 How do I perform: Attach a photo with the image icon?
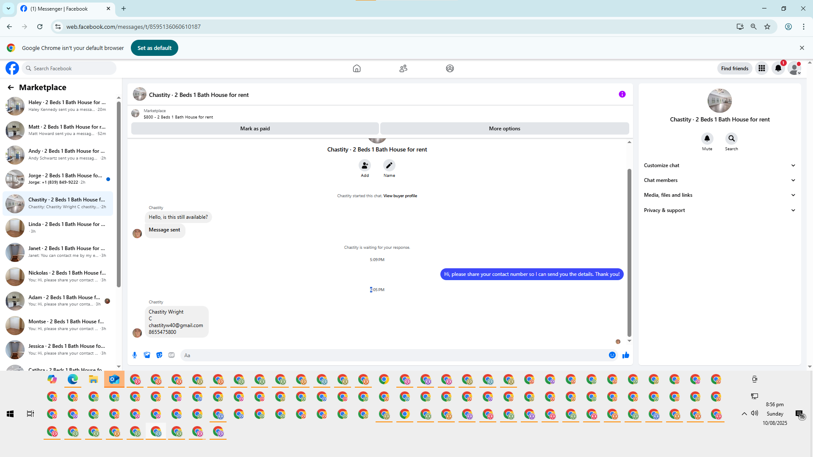click(x=147, y=355)
